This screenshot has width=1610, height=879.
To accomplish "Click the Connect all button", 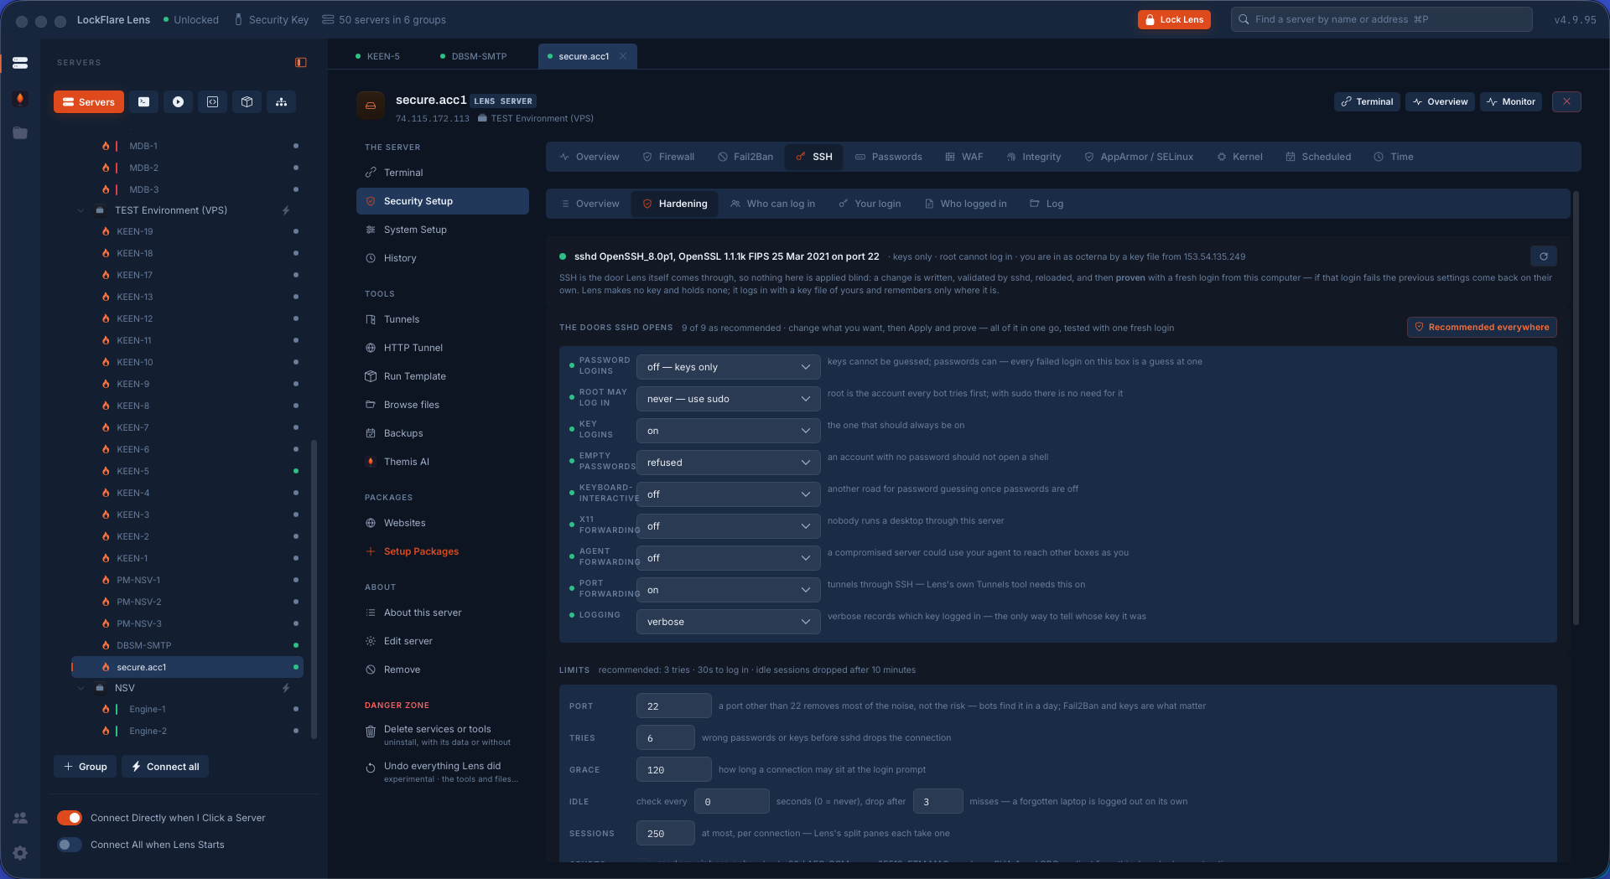I will point(165,767).
